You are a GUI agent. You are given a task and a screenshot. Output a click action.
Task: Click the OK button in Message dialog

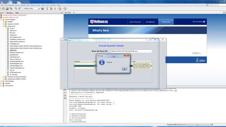125,69
